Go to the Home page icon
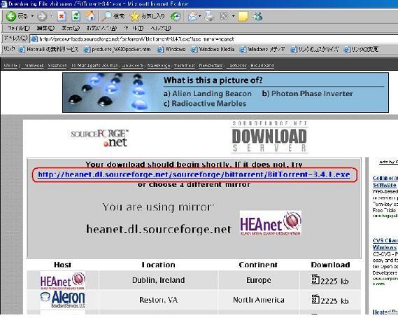The height and width of the screenshot is (318, 398). coord(90,16)
